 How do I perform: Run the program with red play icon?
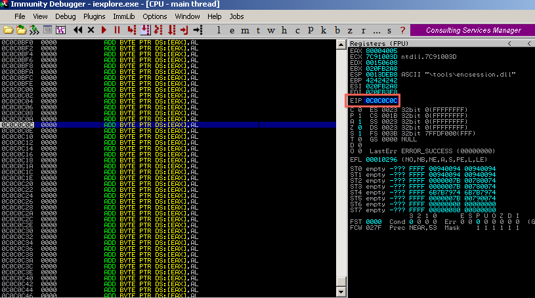tap(104, 30)
